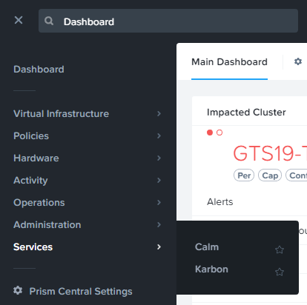Expand the Activity submenu chevron

[159, 181]
